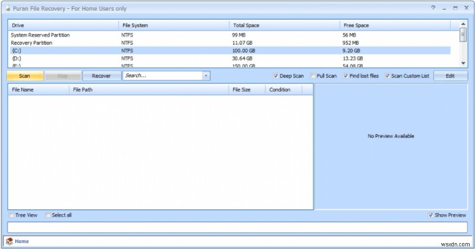Click the Home icon in the bottom bar

tap(9, 241)
